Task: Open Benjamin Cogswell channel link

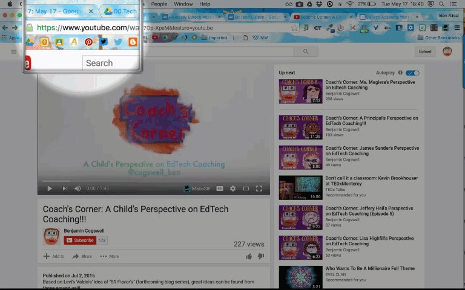Action: pyautogui.click(x=84, y=231)
